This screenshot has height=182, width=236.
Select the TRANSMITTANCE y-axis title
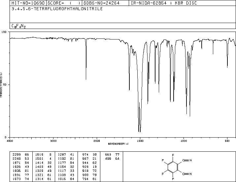tap(1, 85)
